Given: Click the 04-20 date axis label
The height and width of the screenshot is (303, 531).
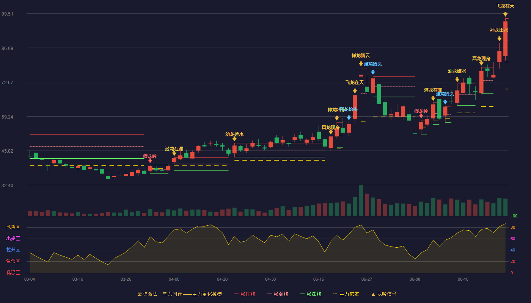Looking at the screenshot, I should point(222,279).
